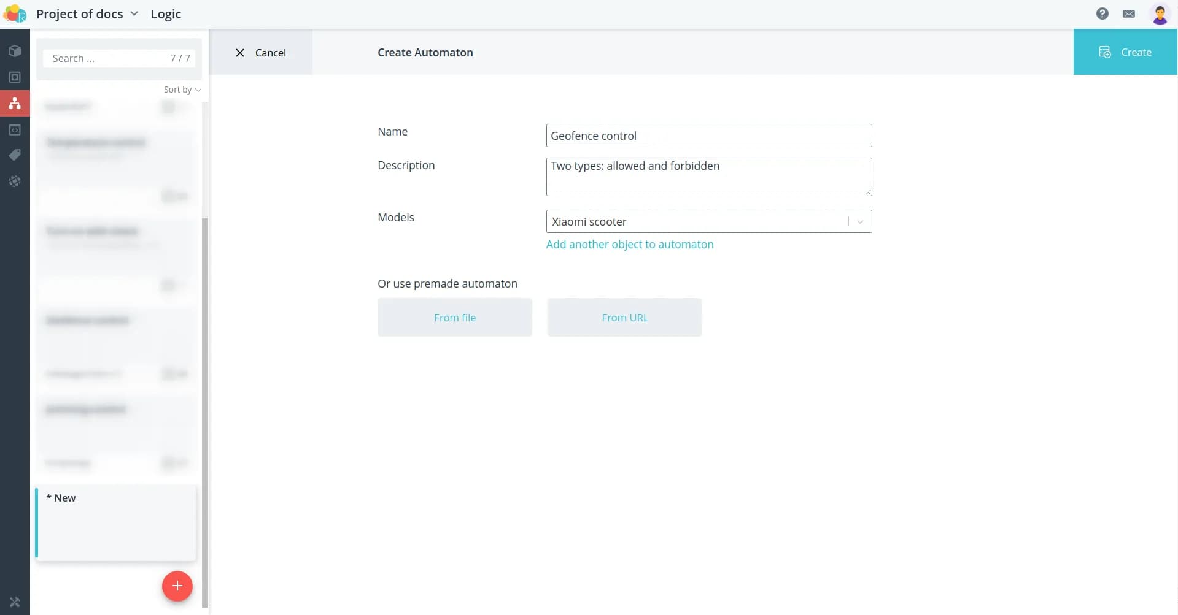This screenshot has height=615, width=1178.
Task: Open the globe icon in sidebar
Action: click(15, 181)
